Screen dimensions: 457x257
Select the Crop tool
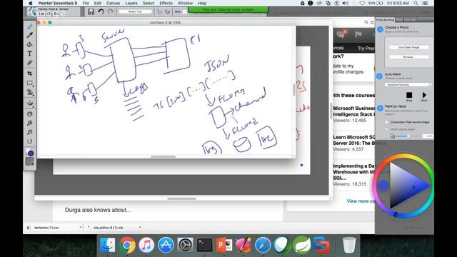(x=30, y=73)
